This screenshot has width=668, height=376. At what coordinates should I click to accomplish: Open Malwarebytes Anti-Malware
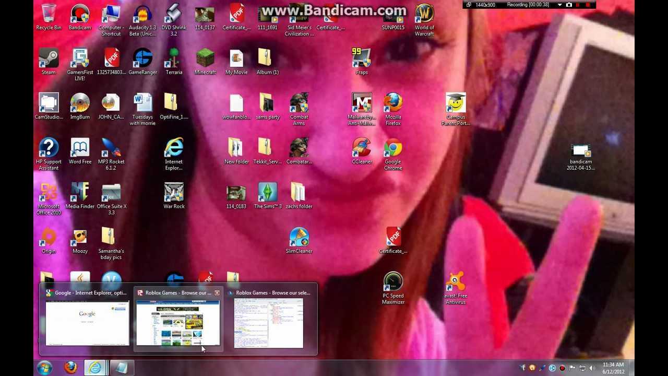tap(362, 110)
